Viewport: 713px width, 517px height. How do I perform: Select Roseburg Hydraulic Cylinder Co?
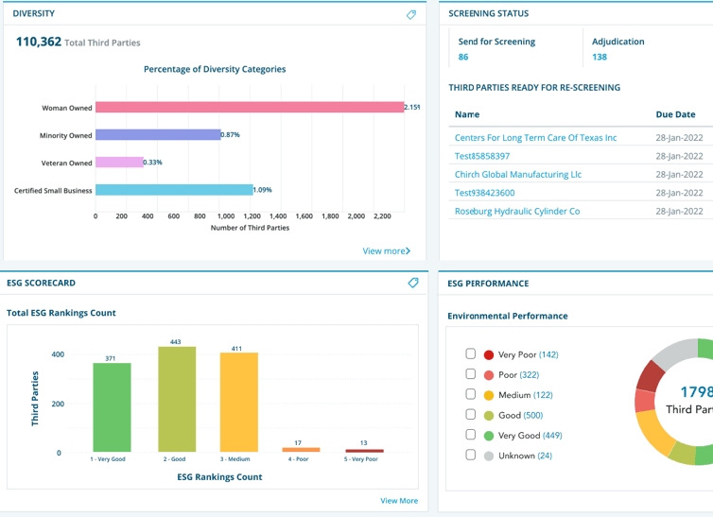coord(517,212)
